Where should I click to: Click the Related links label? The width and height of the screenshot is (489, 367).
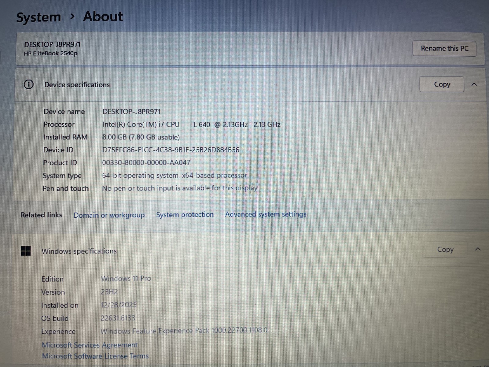click(x=41, y=215)
